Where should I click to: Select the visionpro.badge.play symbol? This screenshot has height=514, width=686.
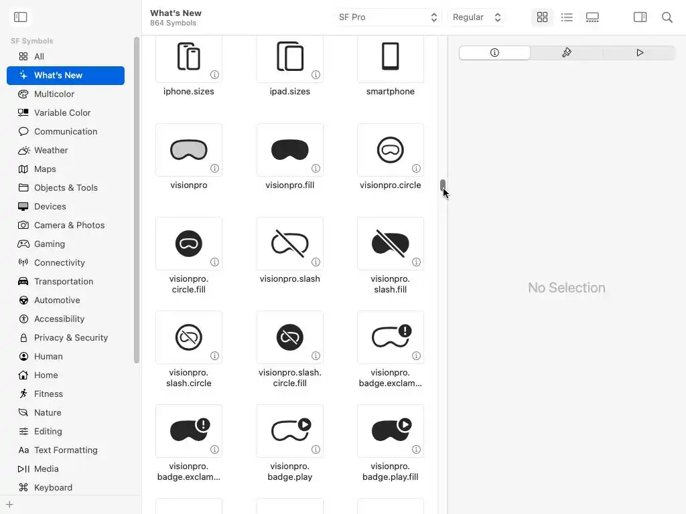coord(289,431)
